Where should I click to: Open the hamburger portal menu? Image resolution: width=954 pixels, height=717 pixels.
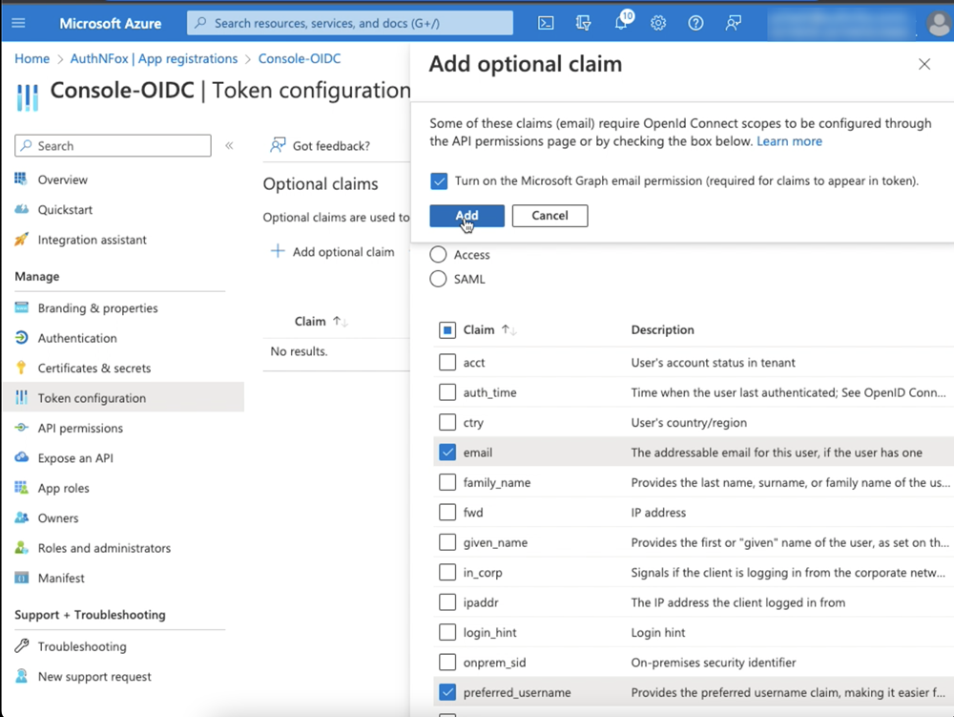pos(18,23)
